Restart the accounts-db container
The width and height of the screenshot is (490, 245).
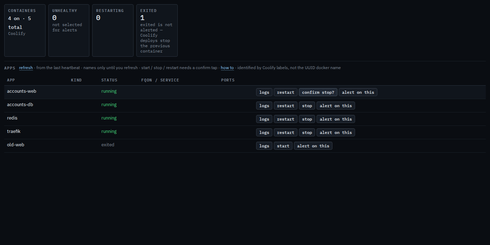tap(285, 106)
